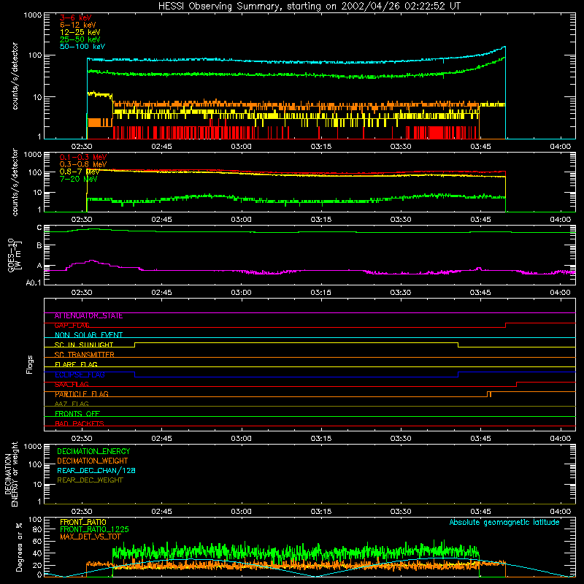Click the yellow FRONT_RATIO legend label
This screenshot has width=584, height=584.
[83, 522]
